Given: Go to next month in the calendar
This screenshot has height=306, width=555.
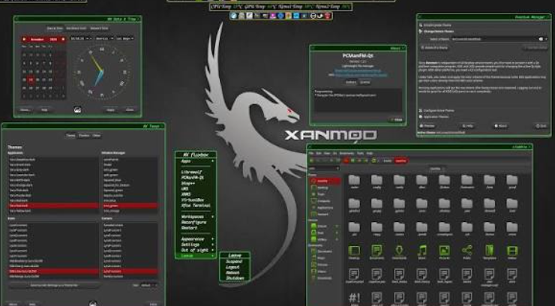Looking at the screenshot, I should pos(63,39).
